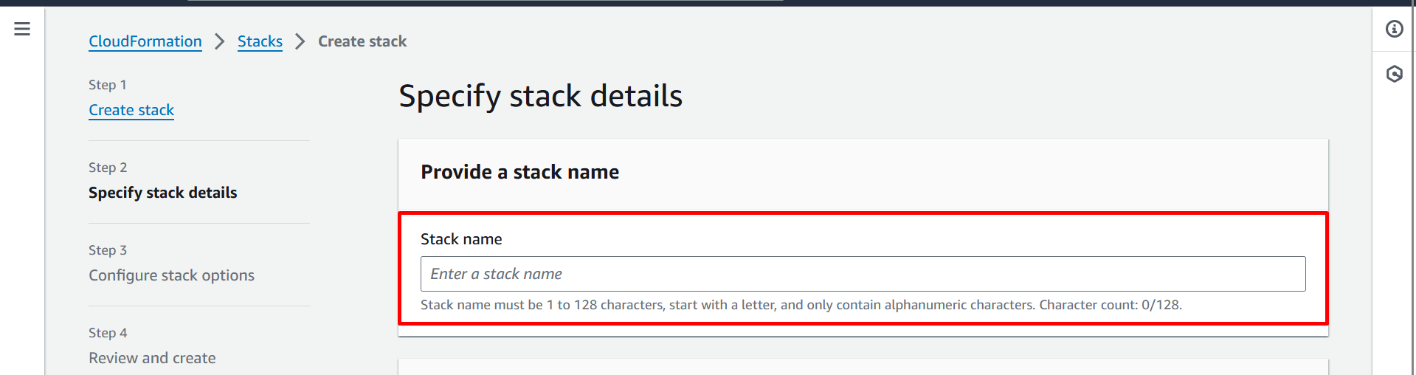Click the Step 1 label
Image resolution: width=1416 pixels, height=375 pixels.
[x=108, y=85]
